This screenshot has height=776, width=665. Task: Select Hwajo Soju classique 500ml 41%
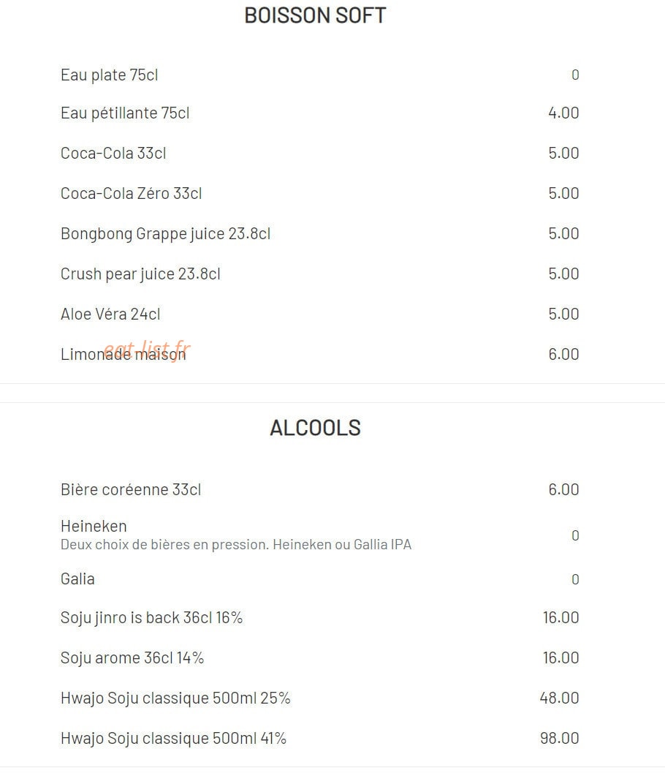click(173, 739)
